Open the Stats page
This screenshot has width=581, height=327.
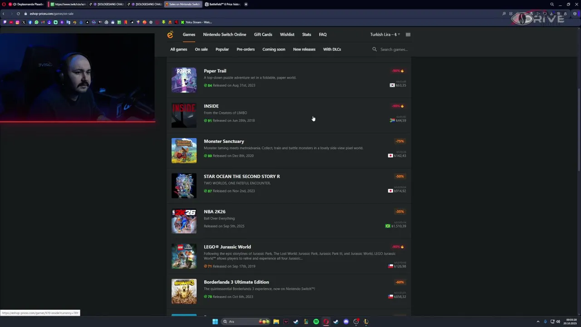point(306,35)
